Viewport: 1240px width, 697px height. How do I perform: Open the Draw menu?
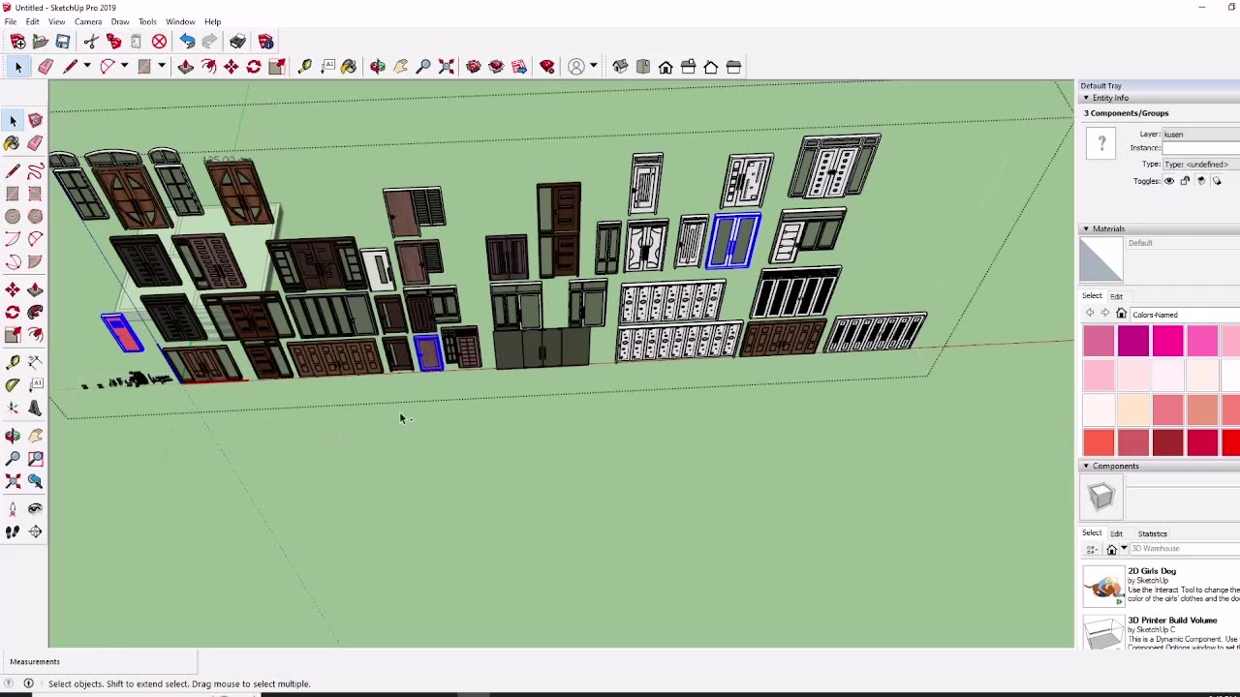coord(120,21)
